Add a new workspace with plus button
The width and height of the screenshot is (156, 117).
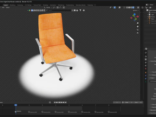click(95, 5)
